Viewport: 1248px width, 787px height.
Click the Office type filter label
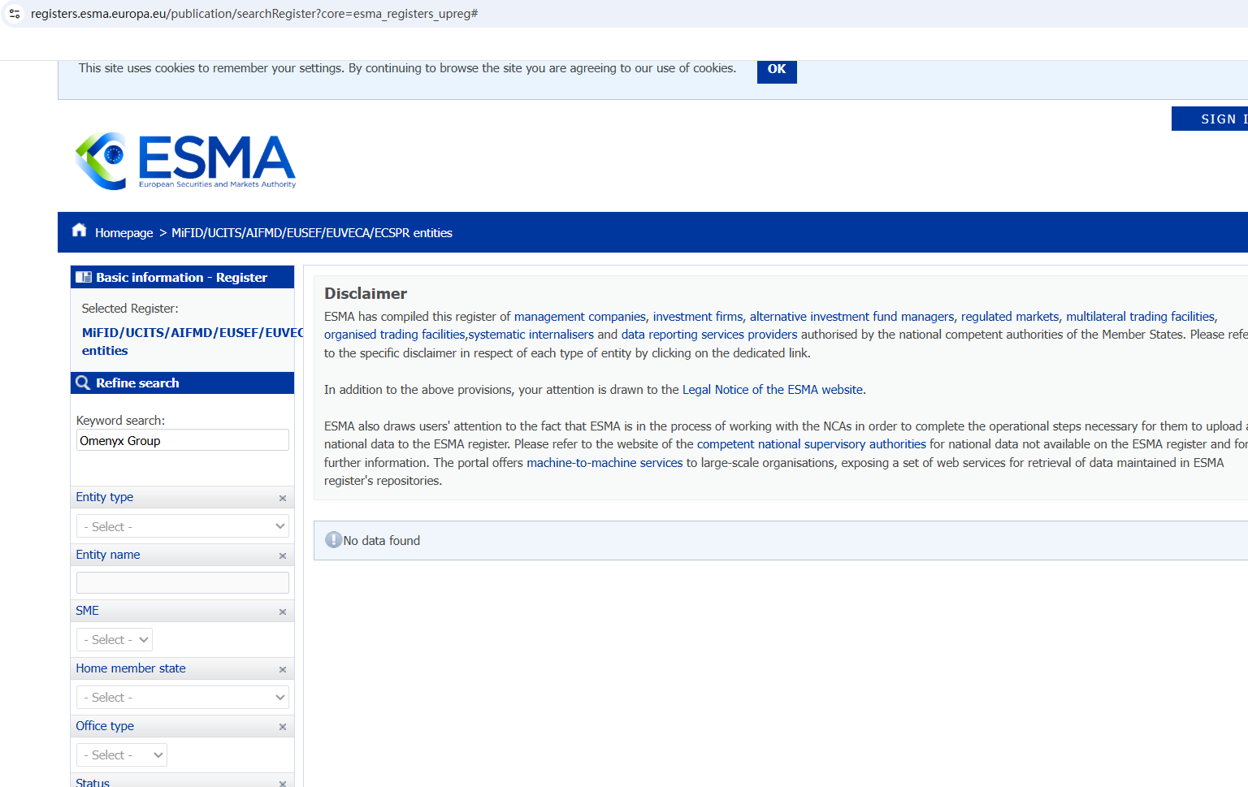coord(105,726)
